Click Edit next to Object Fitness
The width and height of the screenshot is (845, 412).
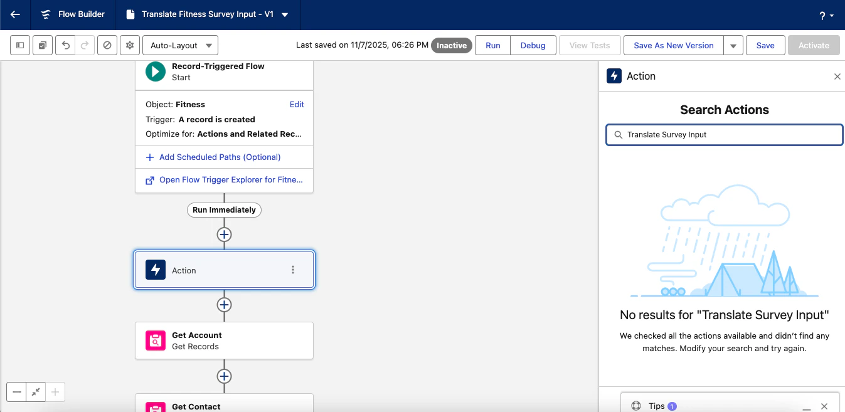(x=297, y=104)
